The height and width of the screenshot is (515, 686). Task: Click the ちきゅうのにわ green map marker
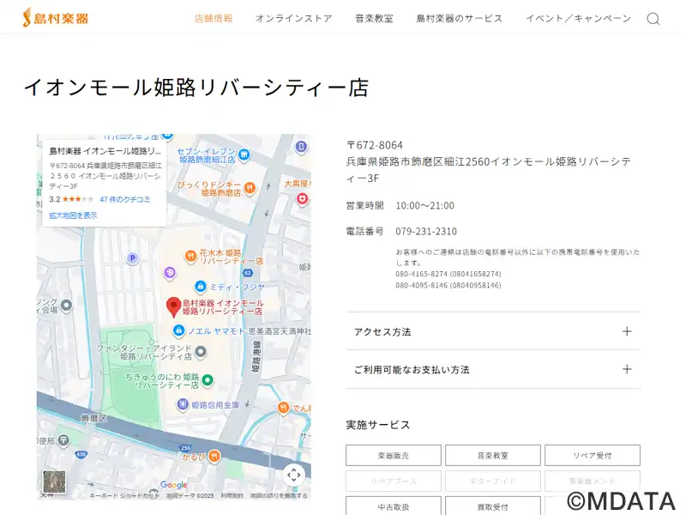point(207,379)
